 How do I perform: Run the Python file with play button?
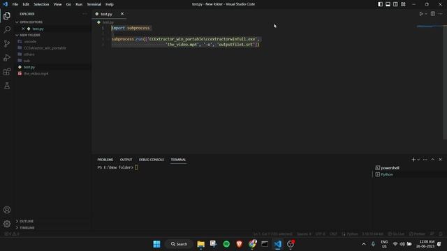click(x=420, y=14)
